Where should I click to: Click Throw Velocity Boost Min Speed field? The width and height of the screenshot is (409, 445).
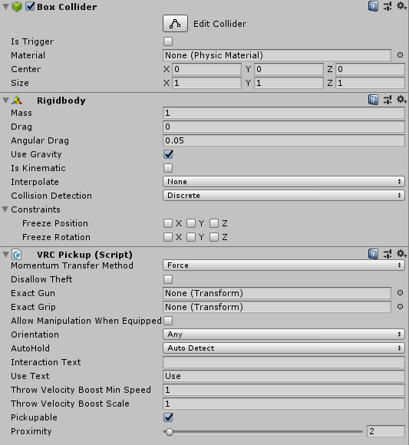point(284,390)
